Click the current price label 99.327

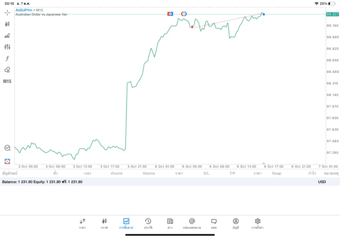point(333,14)
